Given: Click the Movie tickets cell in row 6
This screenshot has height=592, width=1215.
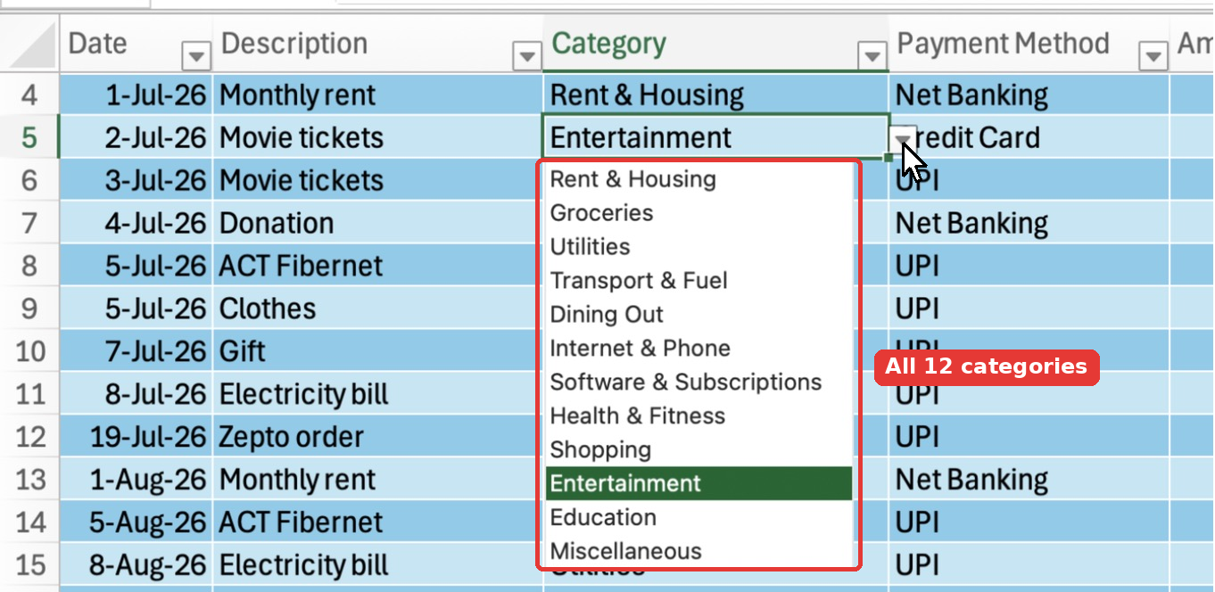Looking at the screenshot, I should [x=377, y=180].
